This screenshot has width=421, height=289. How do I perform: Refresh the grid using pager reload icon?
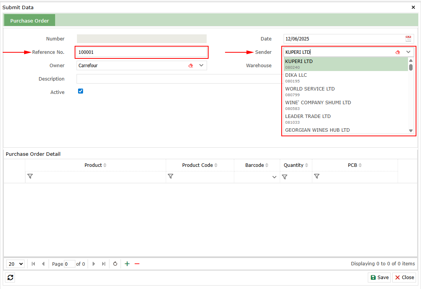tap(115, 264)
